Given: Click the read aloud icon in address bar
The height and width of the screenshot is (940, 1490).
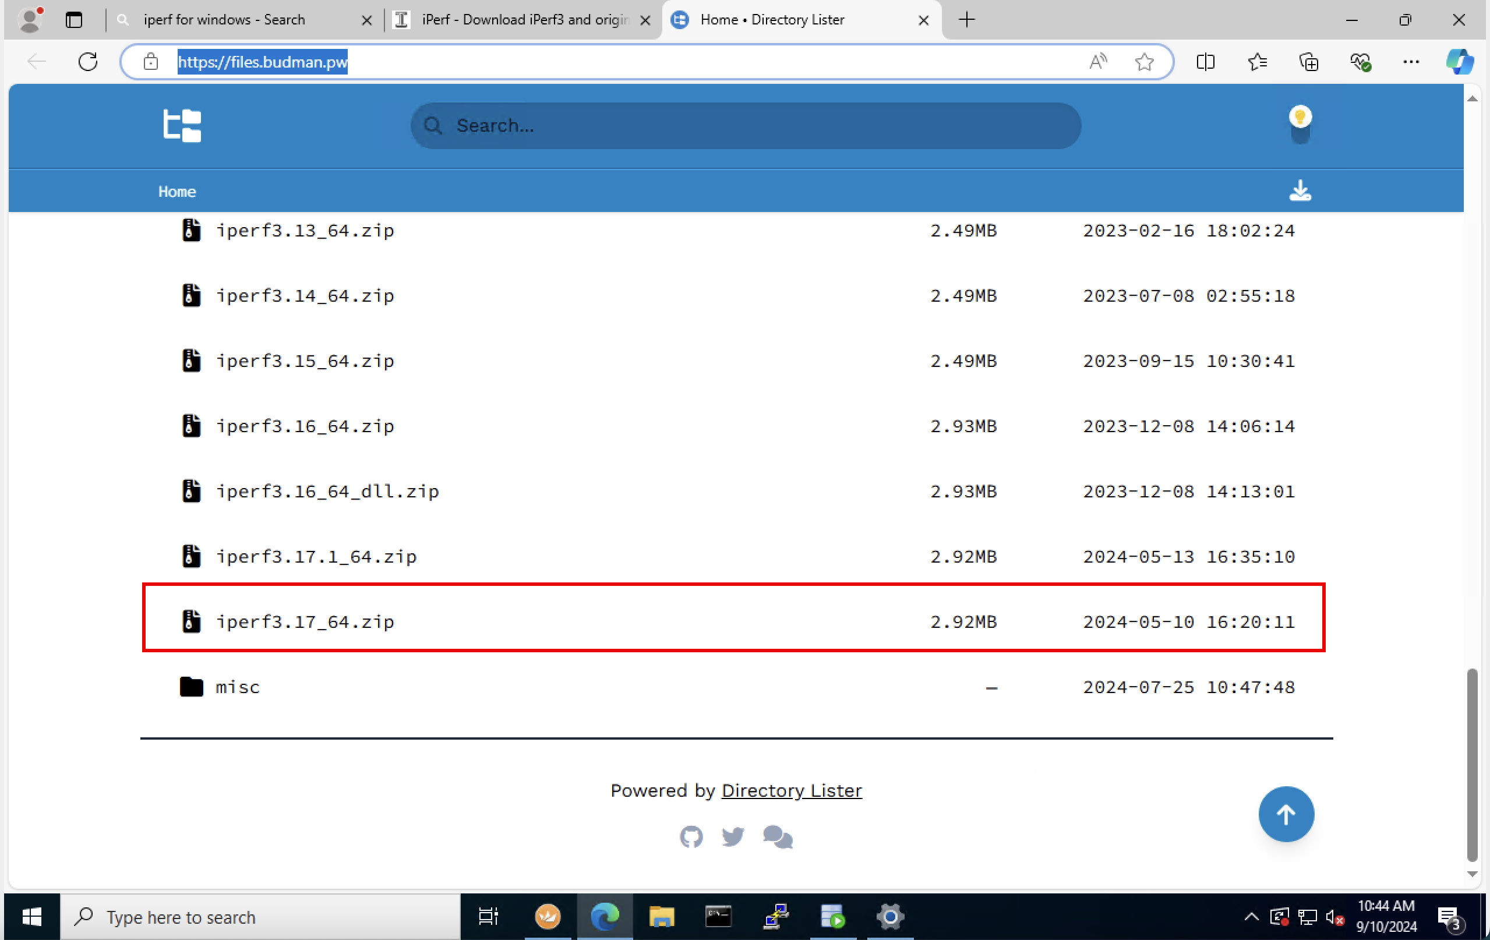Looking at the screenshot, I should pos(1098,62).
